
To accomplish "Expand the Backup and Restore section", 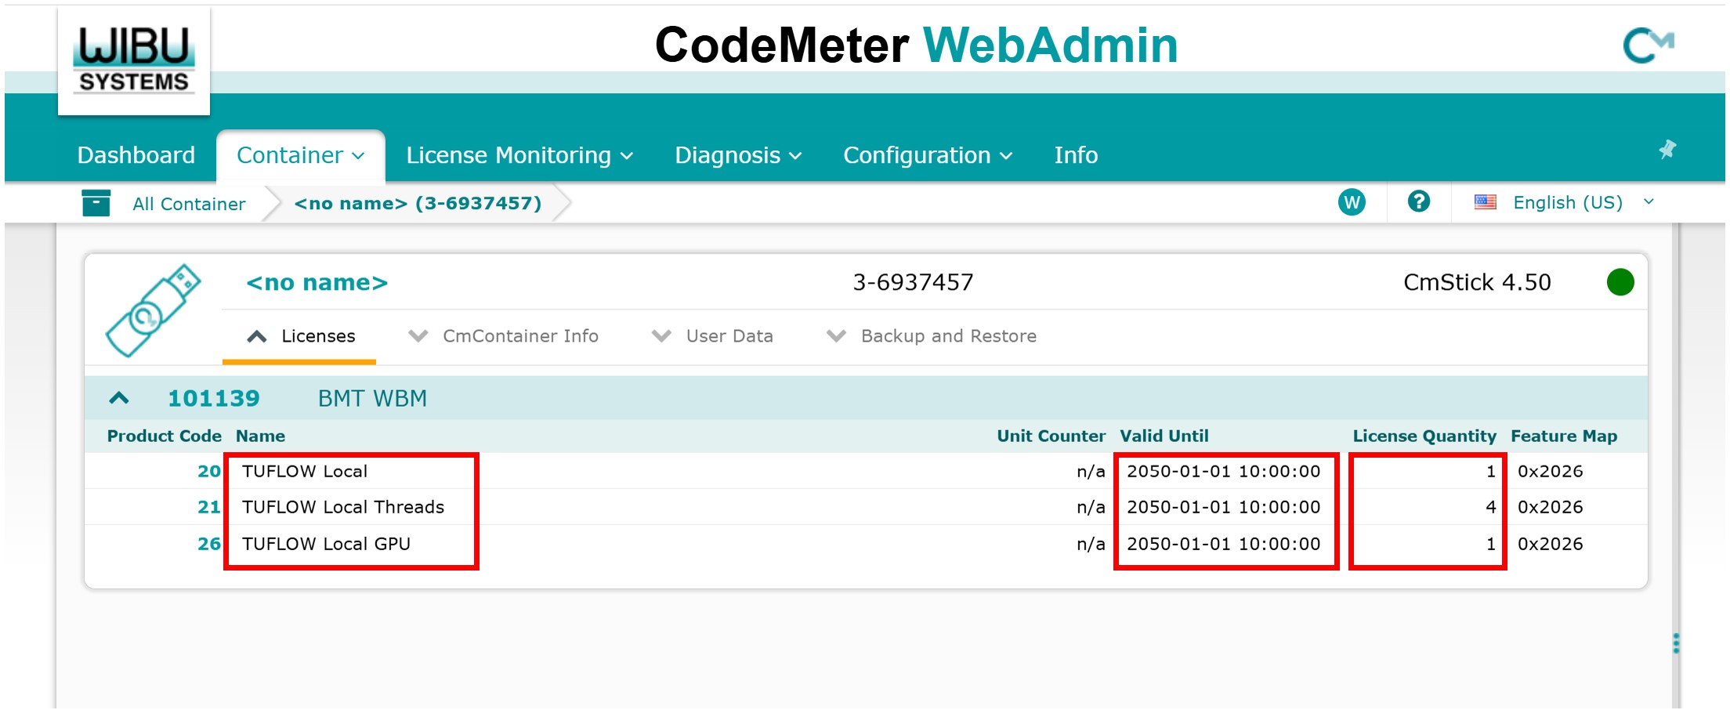I will 932,335.
